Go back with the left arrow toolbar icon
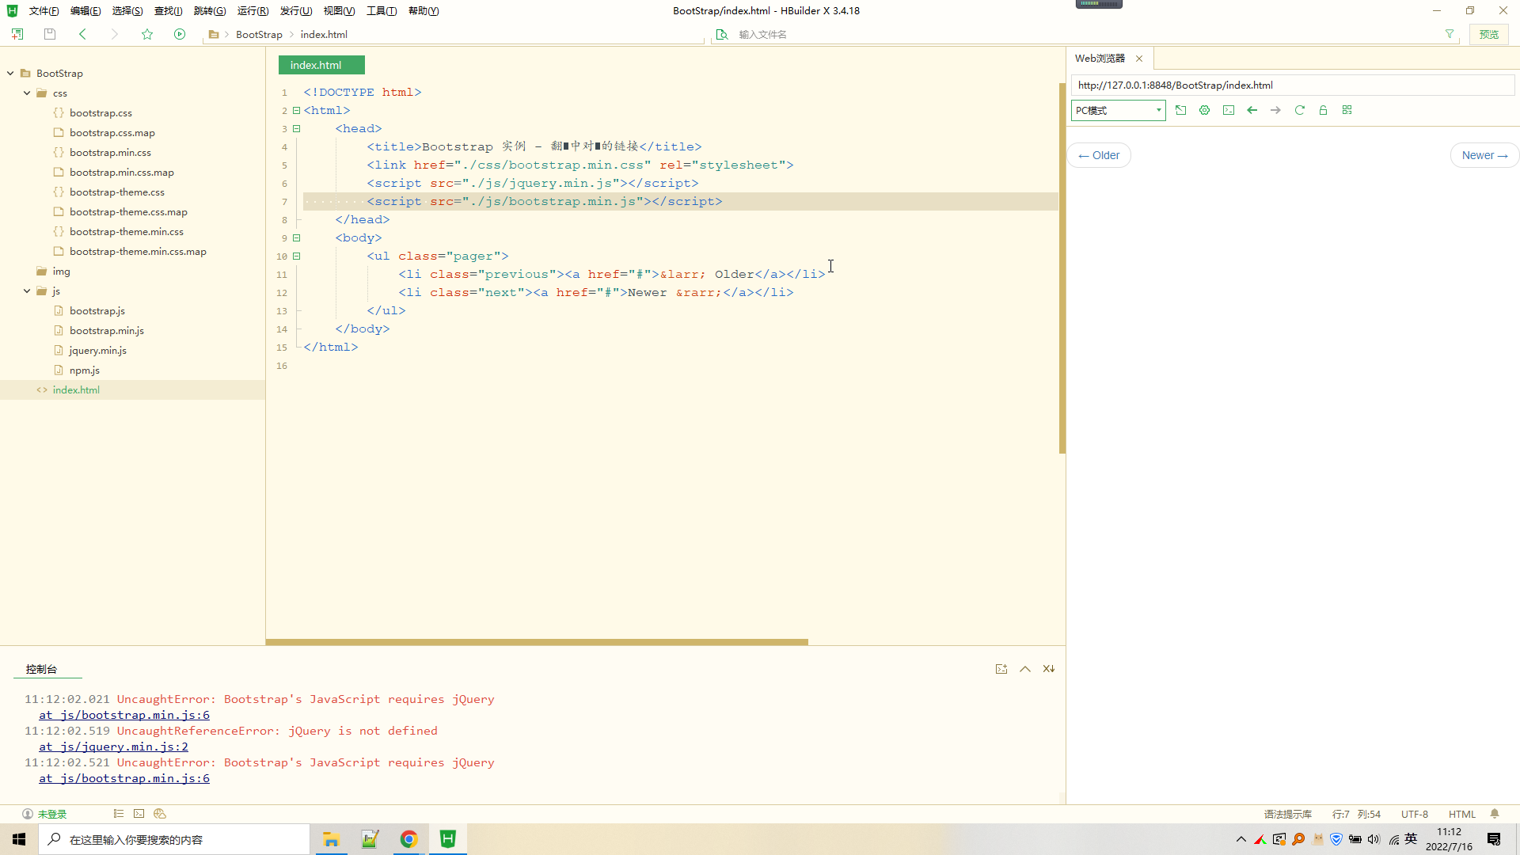 coord(82,34)
